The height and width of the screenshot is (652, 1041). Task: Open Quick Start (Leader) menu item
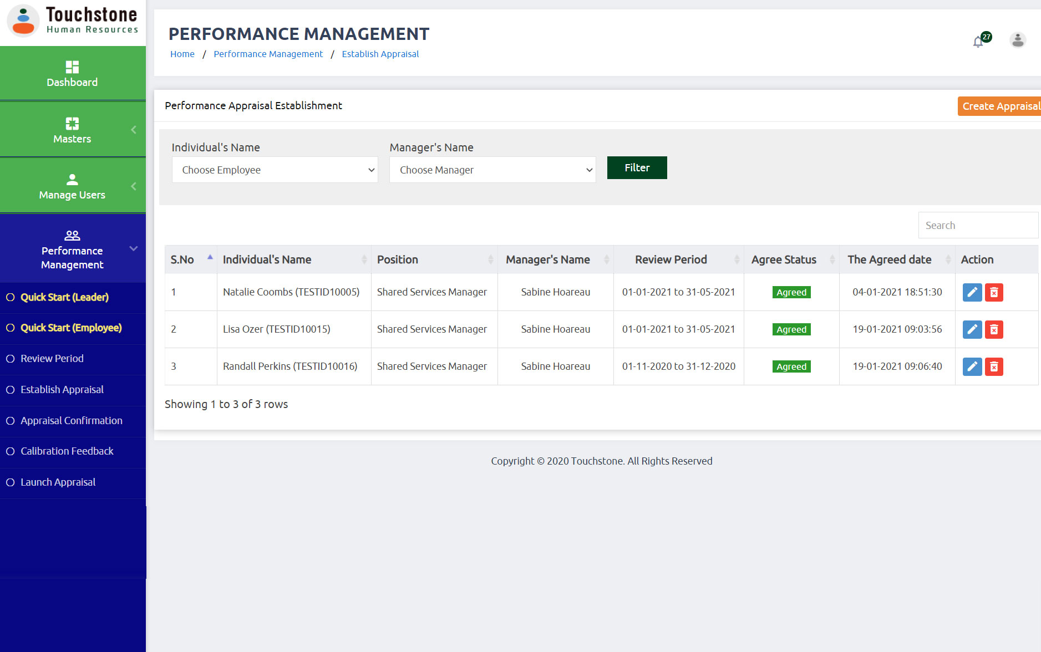64,297
